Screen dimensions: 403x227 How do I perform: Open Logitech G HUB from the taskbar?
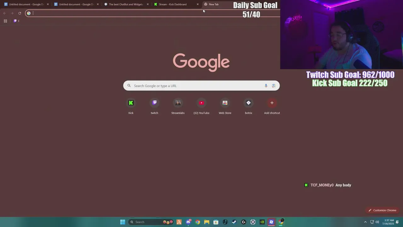[243, 222]
